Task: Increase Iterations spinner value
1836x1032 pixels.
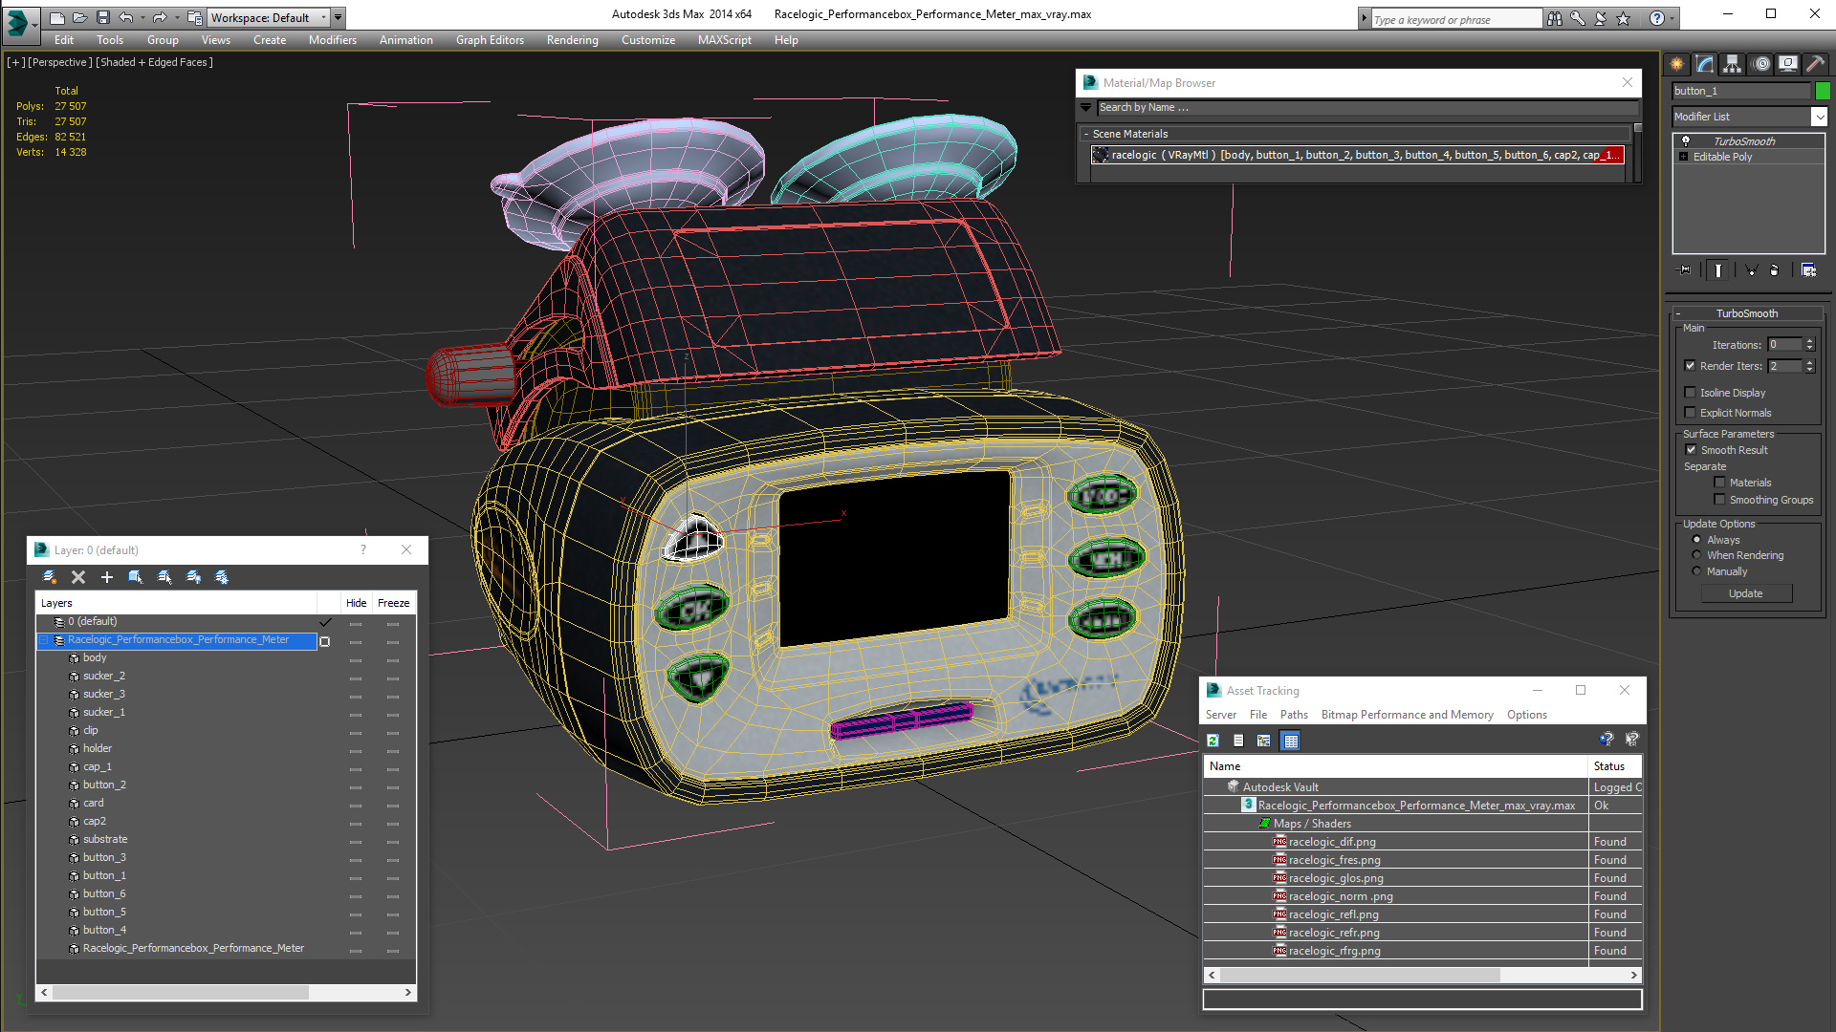Action: [x=1809, y=341]
